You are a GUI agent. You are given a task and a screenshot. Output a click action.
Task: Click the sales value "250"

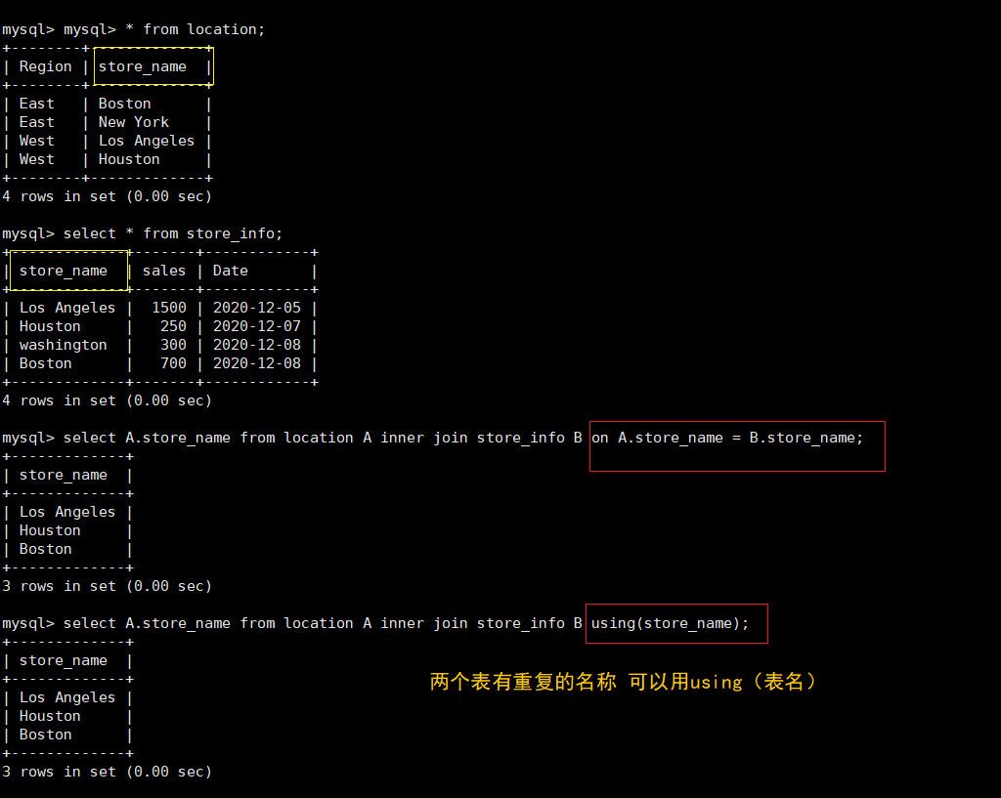click(174, 326)
